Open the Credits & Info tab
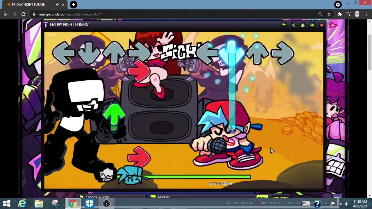Image resolution: width=372 pixels, height=209 pixels. coord(112,197)
